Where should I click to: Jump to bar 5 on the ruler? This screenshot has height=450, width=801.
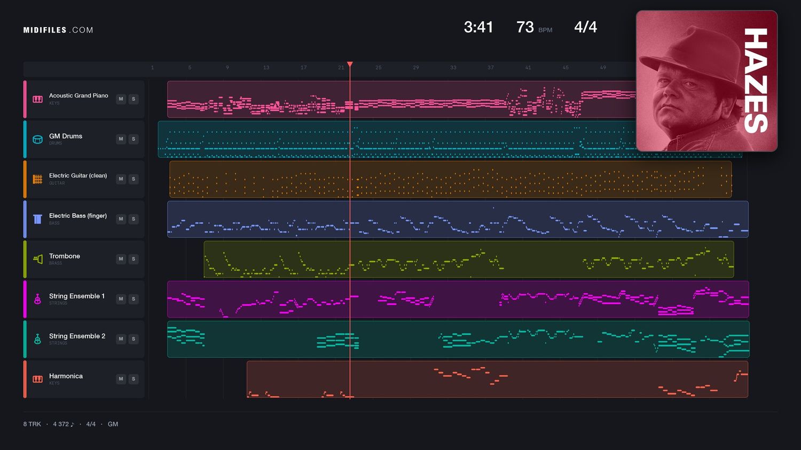coord(190,68)
